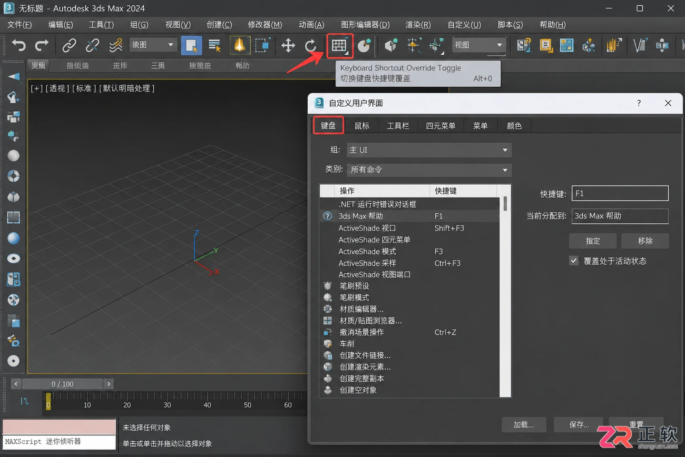
Task: Open the 渲染 menu
Action: tap(418, 25)
